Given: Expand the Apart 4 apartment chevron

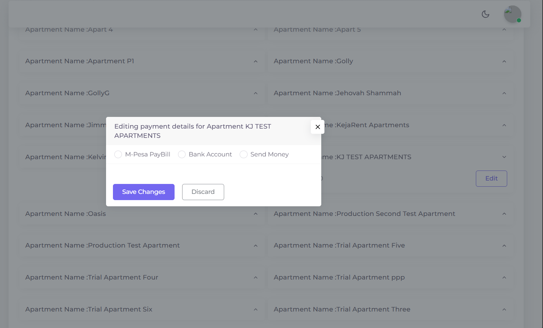Looking at the screenshot, I should (255, 30).
